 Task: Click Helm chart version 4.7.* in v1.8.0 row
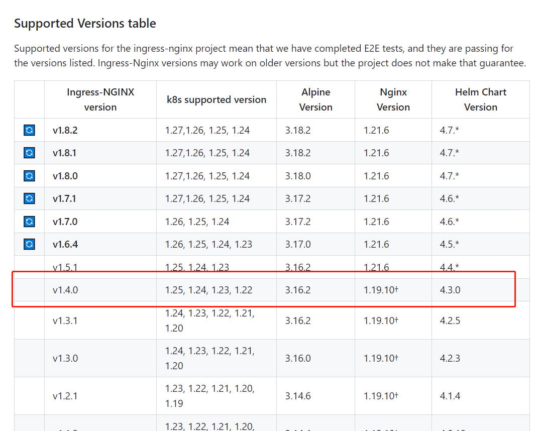(x=480, y=176)
